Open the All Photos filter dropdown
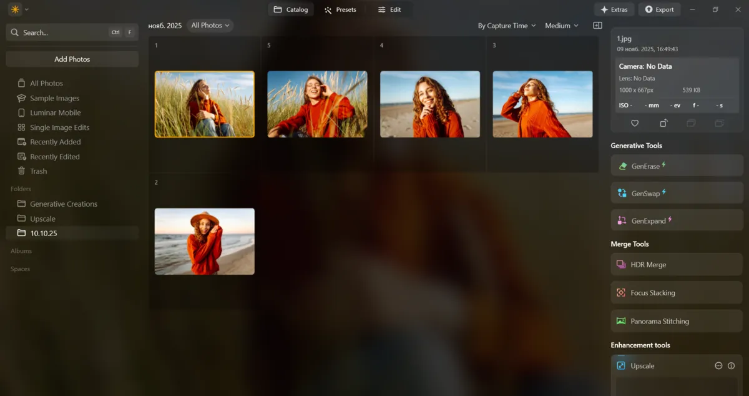The width and height of the screenshot is (749, 396). (x=210, y=25)
